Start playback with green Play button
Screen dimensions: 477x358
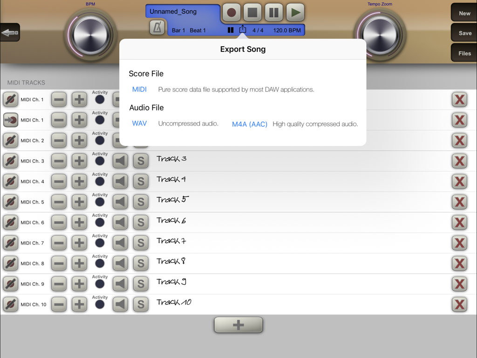pyautogui.click(x=295, y=13)
